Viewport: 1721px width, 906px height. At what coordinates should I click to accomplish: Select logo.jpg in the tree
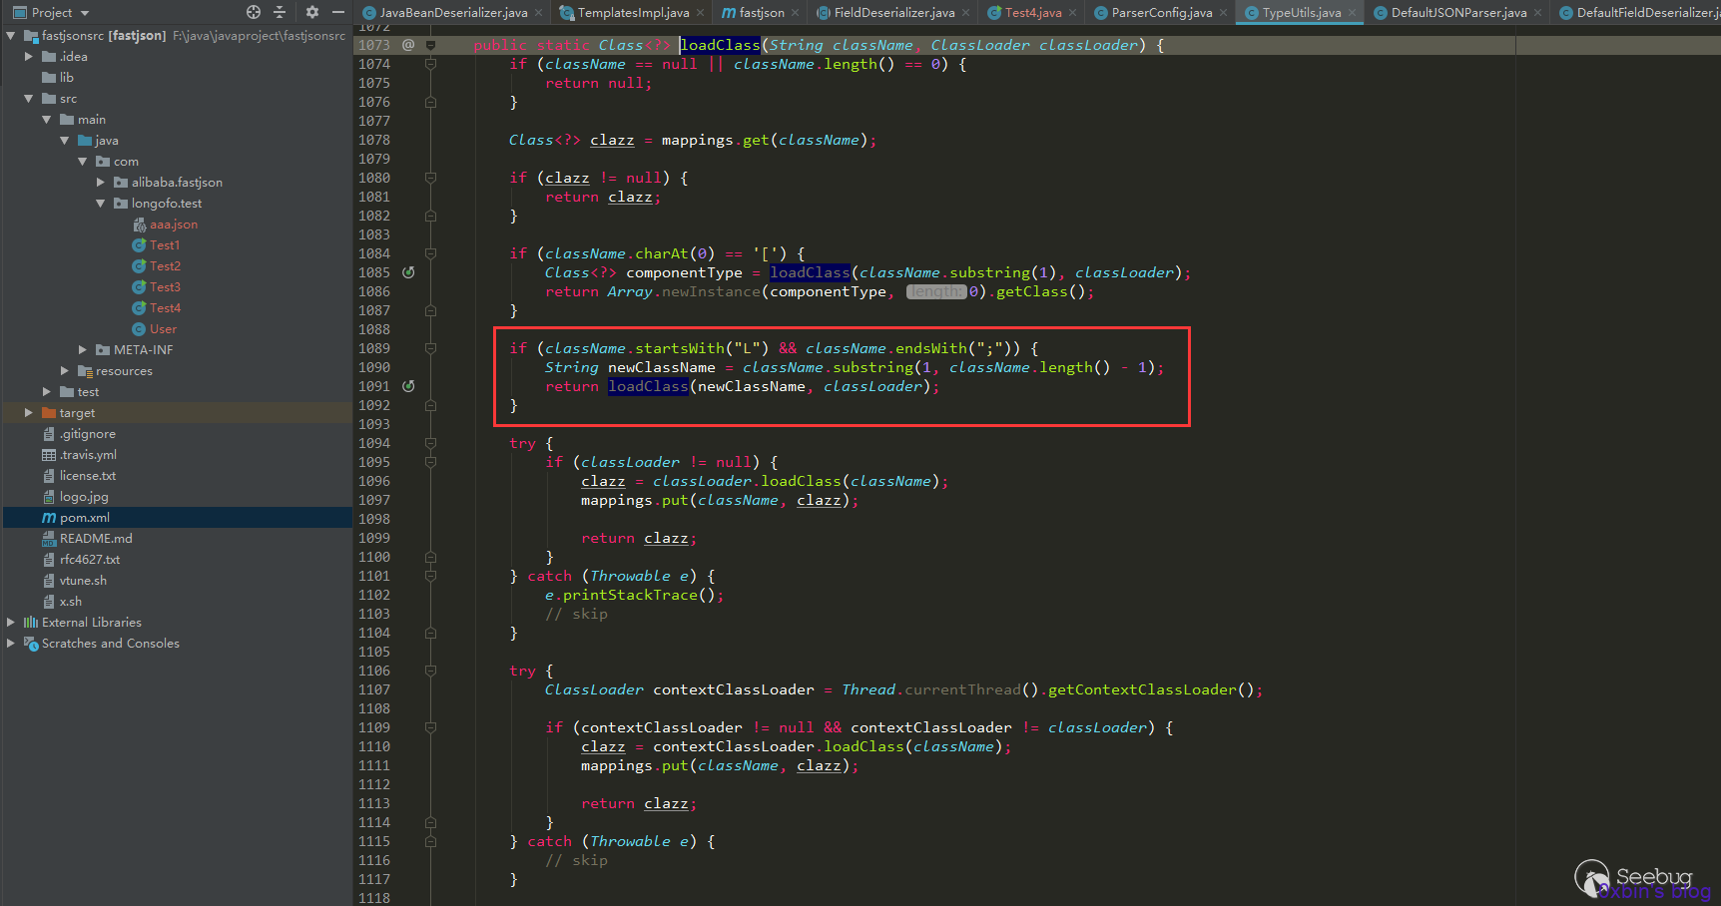click(x=84, y=496)
